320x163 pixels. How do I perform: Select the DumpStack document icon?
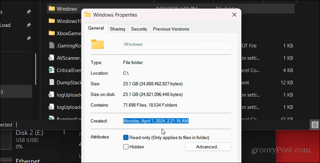52,82
